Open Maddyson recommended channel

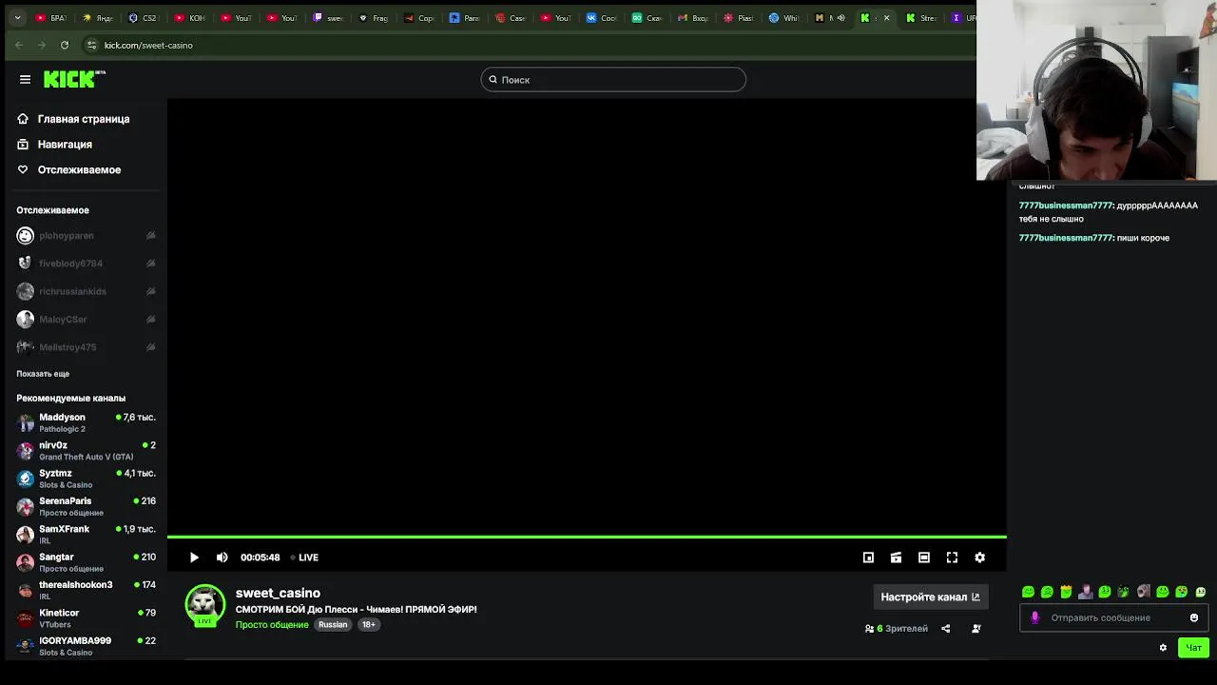[86, 422]
